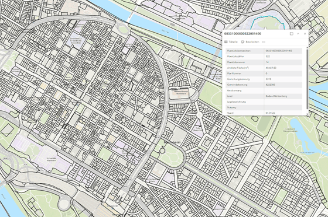Image resolution: width=328 pixels, height=217 pixels.
Task: Click the Mannheim city label on the map
Action: click(x=172, y=142)
